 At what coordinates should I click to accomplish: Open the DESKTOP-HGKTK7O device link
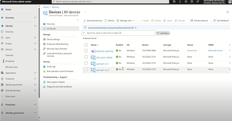(105, 51)
